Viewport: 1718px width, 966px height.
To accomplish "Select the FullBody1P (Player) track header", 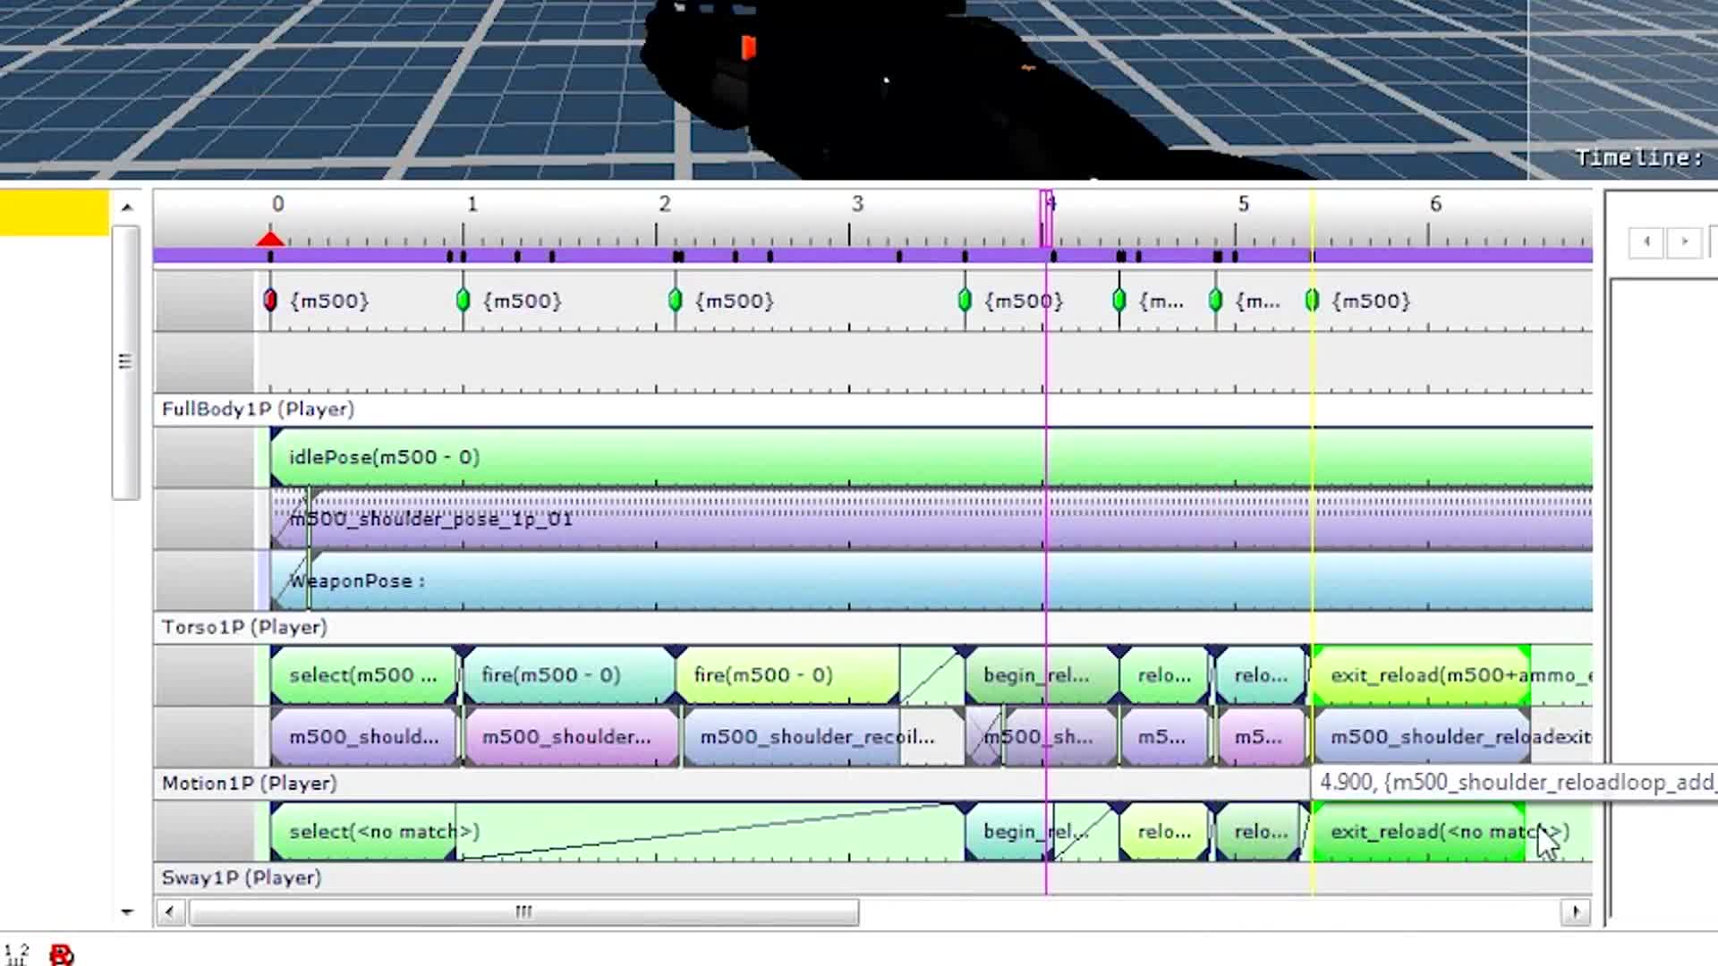I will point(258,409).
